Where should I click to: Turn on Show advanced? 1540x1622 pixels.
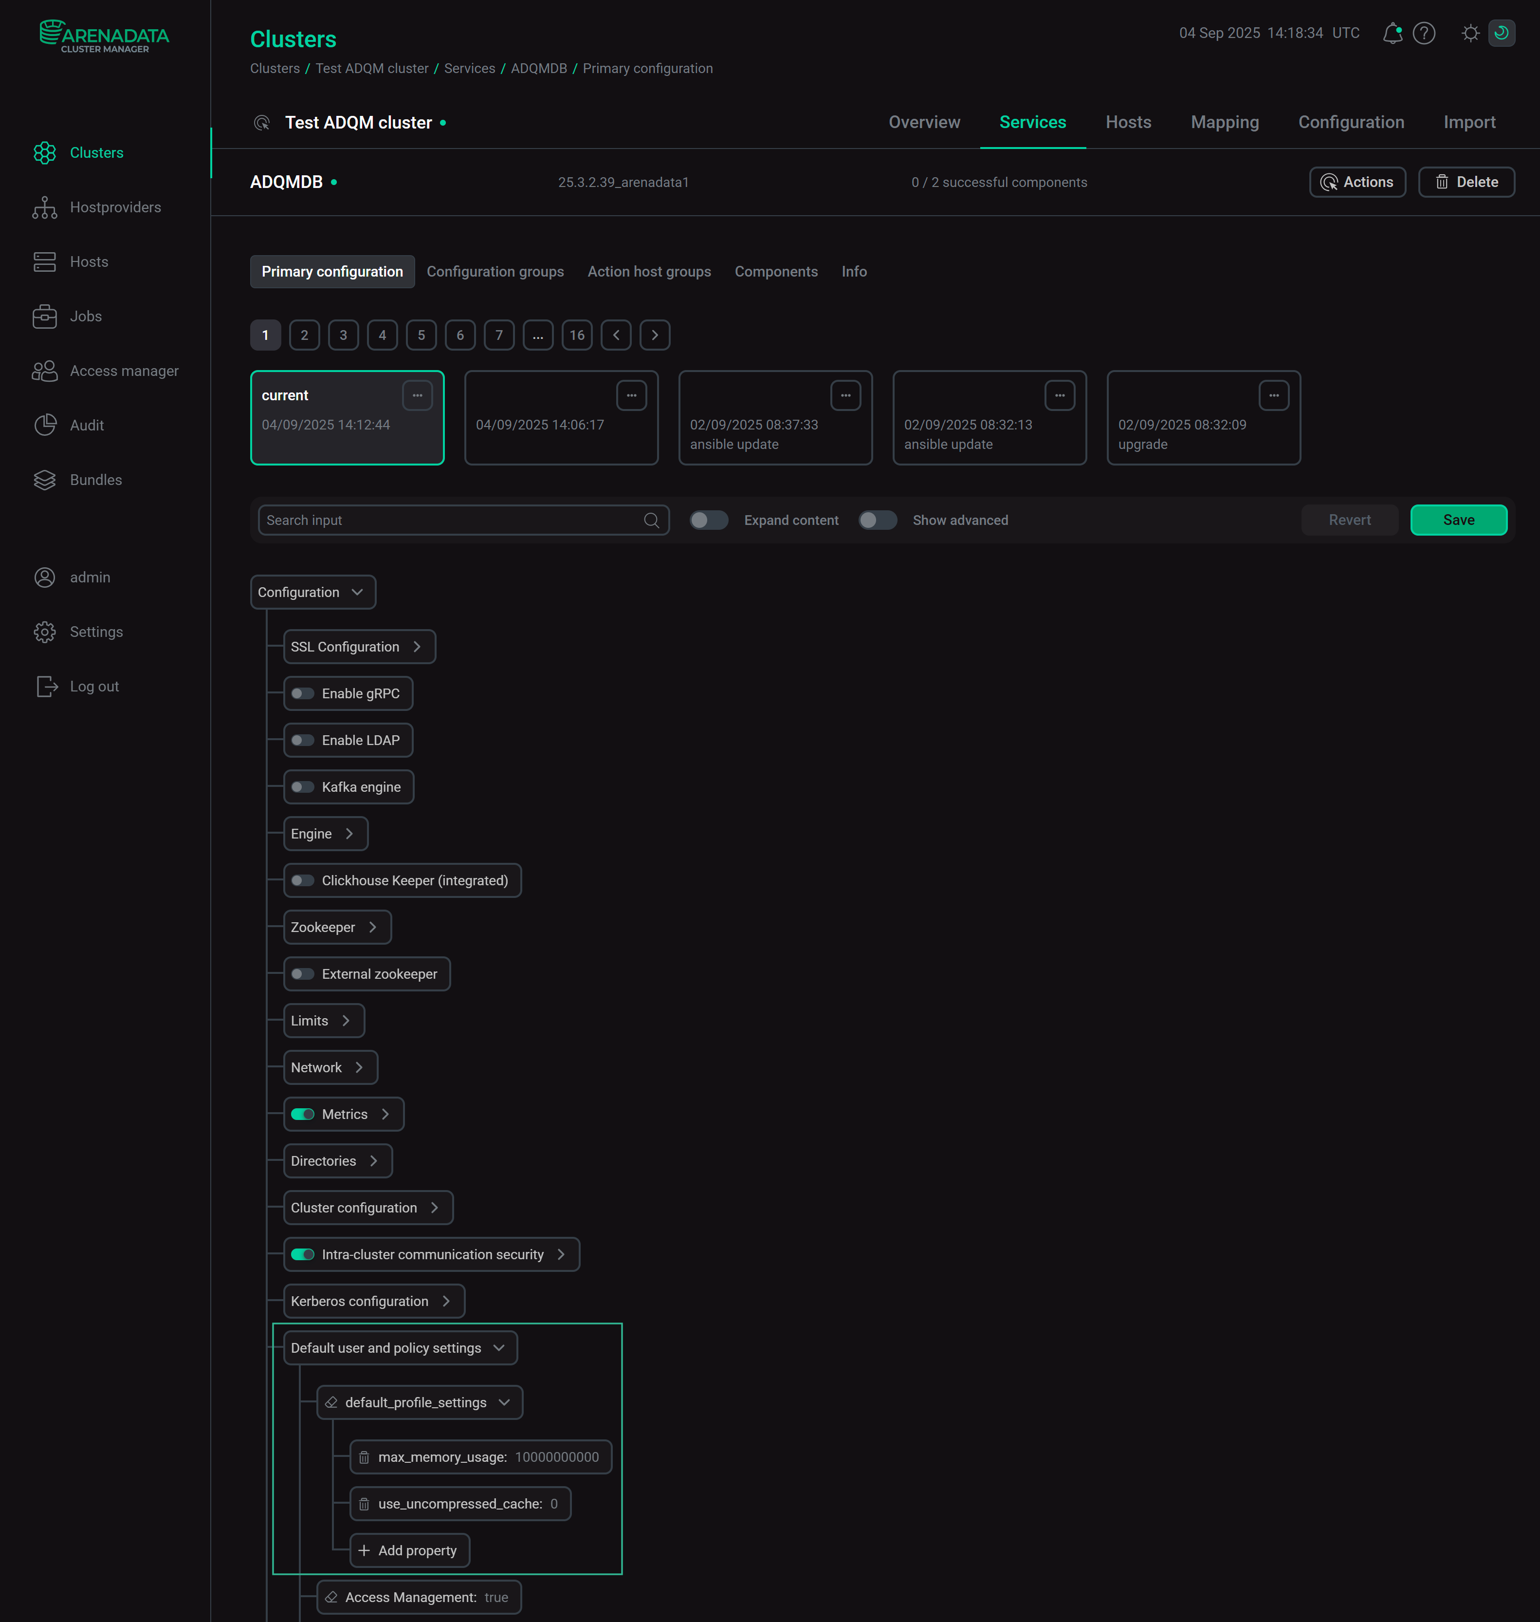(x=878, y=520)
